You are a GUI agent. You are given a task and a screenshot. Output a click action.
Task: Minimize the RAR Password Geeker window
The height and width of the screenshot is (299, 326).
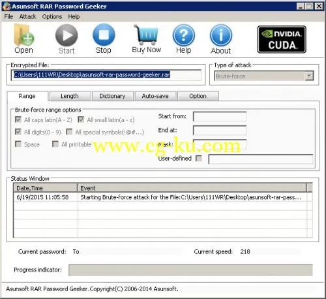301,6
